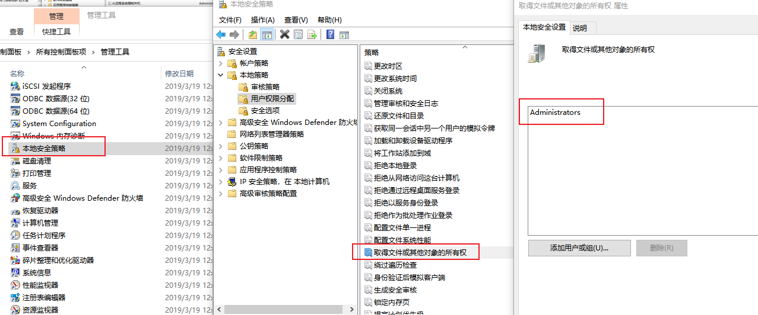The image size is (758, 315).
Task: Click the Forward arrow in toolbar
Action: 234,34
